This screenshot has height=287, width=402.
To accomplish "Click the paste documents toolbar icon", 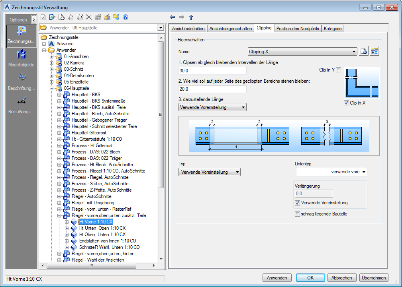I will tap(80, 17).
